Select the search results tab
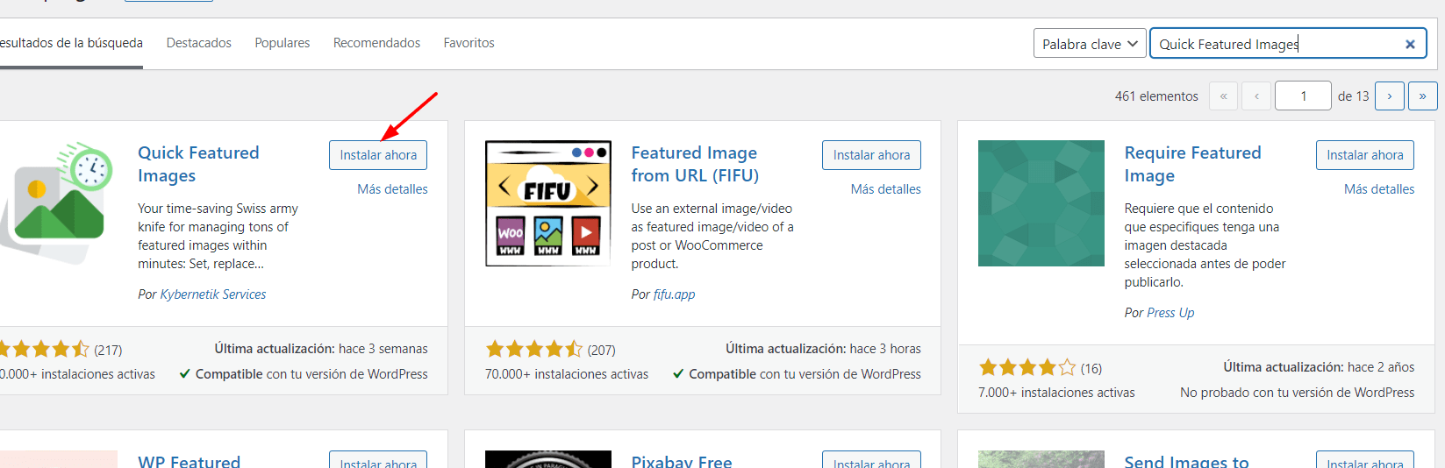This screenshot has height=468, width=1445. point(71,43)
